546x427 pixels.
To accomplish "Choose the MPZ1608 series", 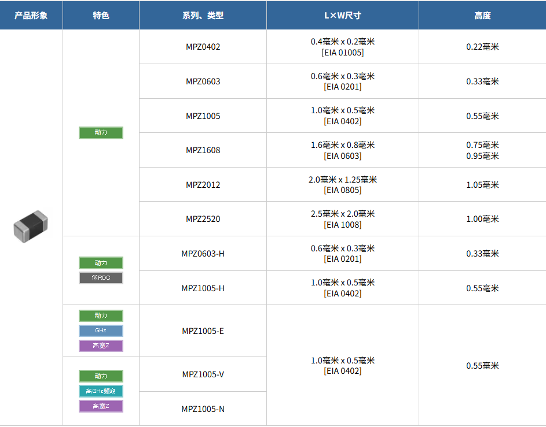I will click(x=203, y=150).
